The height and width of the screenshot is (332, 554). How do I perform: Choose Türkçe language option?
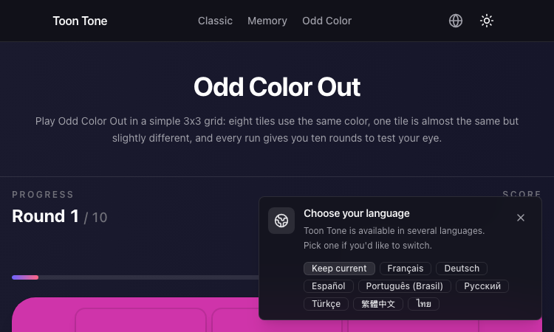tap(326, 304)
